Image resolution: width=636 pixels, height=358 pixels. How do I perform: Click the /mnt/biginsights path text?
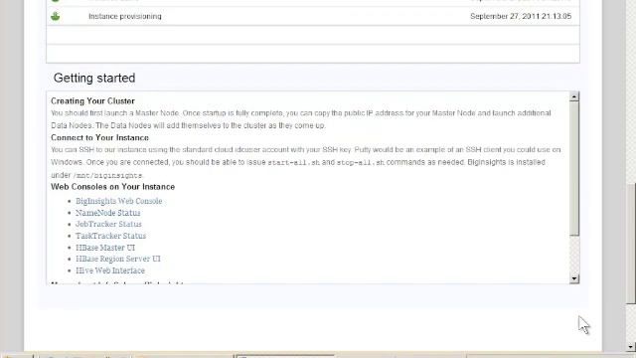107,175
